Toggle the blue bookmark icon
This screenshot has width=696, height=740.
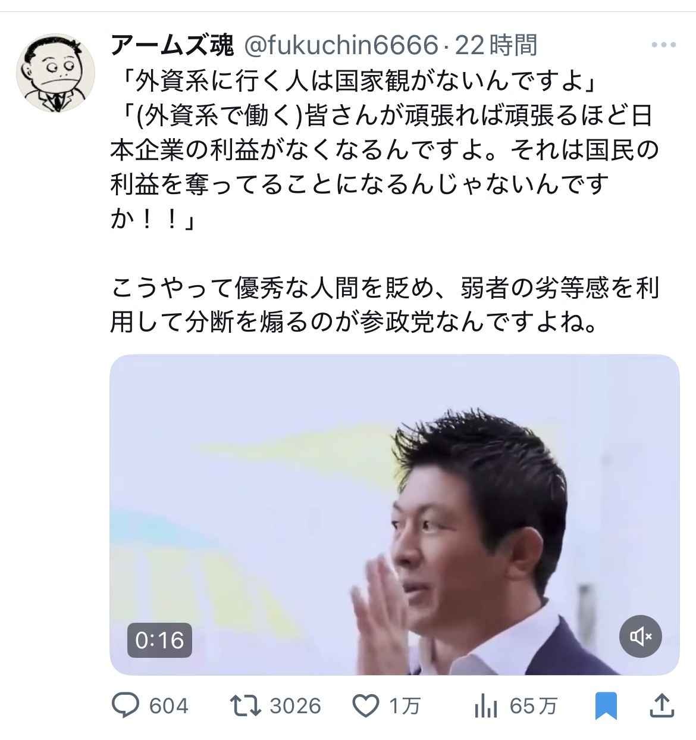pyautogui.click(x=606, y=706)
